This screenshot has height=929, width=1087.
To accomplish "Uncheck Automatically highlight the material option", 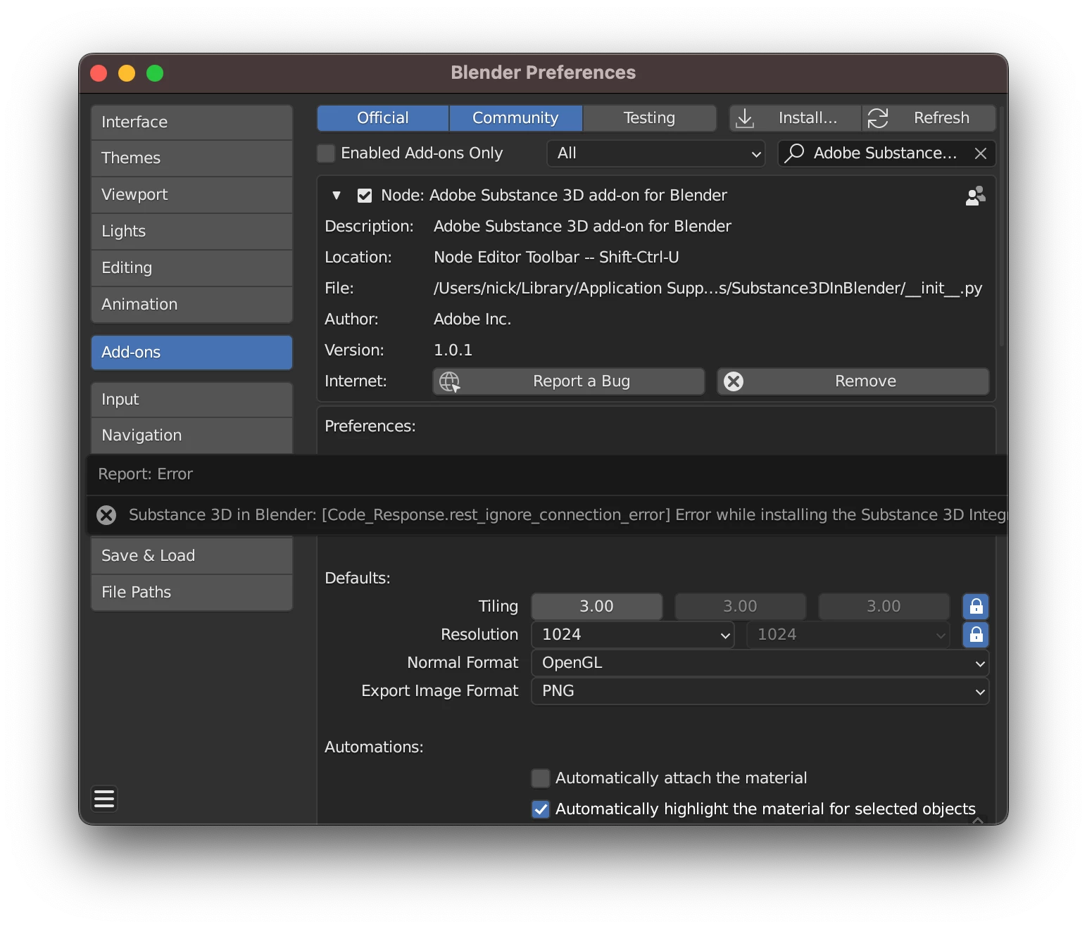I will (541, 809).
